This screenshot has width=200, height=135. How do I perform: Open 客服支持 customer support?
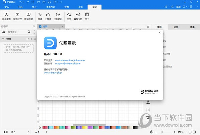tap(78, 16)
